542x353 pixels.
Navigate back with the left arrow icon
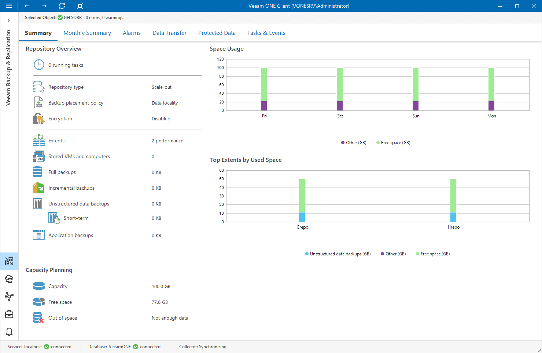pos(27,6)
